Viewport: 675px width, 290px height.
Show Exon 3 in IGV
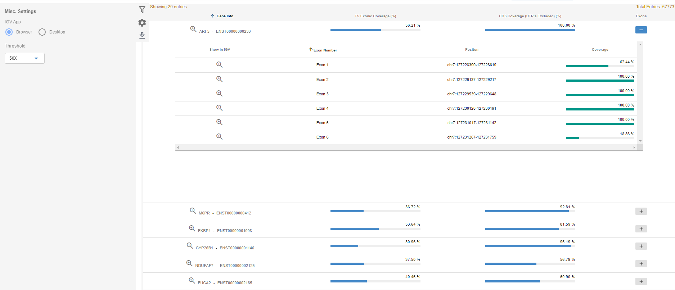(219, 94)
